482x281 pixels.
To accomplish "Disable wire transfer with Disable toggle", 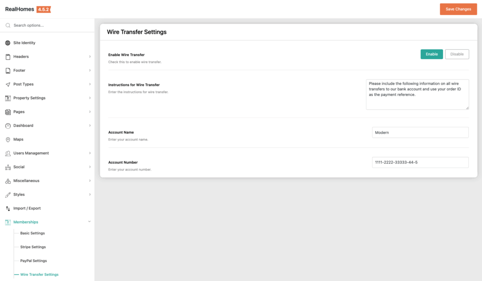I will (x=457, y=54).
